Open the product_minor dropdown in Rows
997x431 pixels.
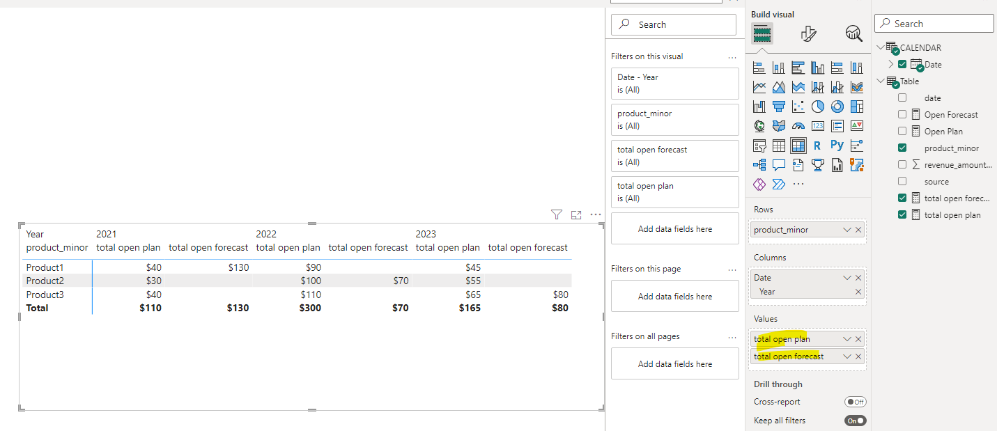pyautogui.click(x=847, y=230)
